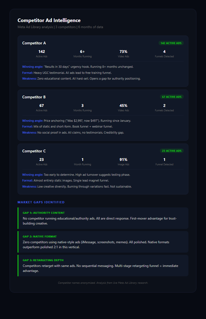Screen dimensions: 206x319
Task: Click Competitor A's 73% Video Ads stat
Action: point(123,53)
